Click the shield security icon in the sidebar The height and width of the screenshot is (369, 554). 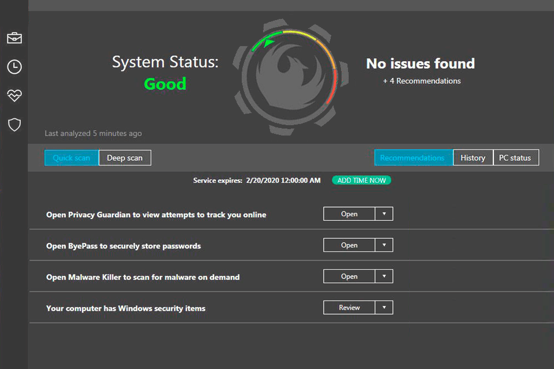coord(14,125)
